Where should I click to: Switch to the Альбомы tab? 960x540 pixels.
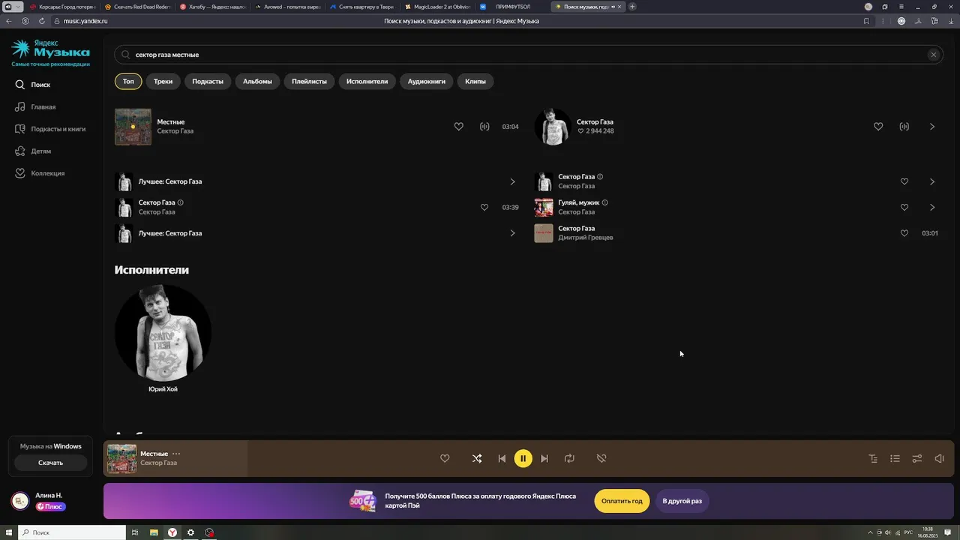pos(257,81)
